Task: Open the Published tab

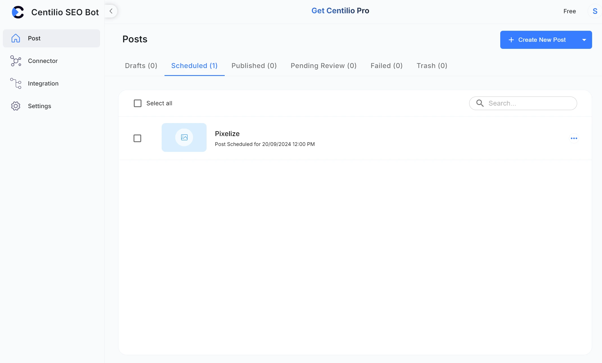Action: pos(254,66)
